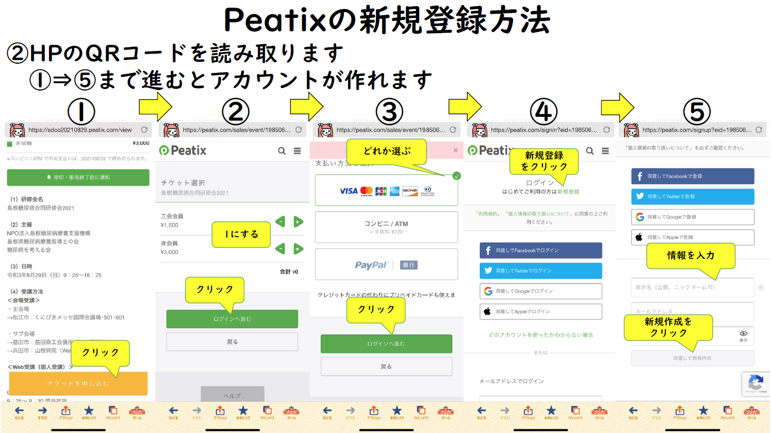The width and height of the screenshot is (771, 433).
Task: Open search on the チケット選択 screen
Action: pos(282,151)
